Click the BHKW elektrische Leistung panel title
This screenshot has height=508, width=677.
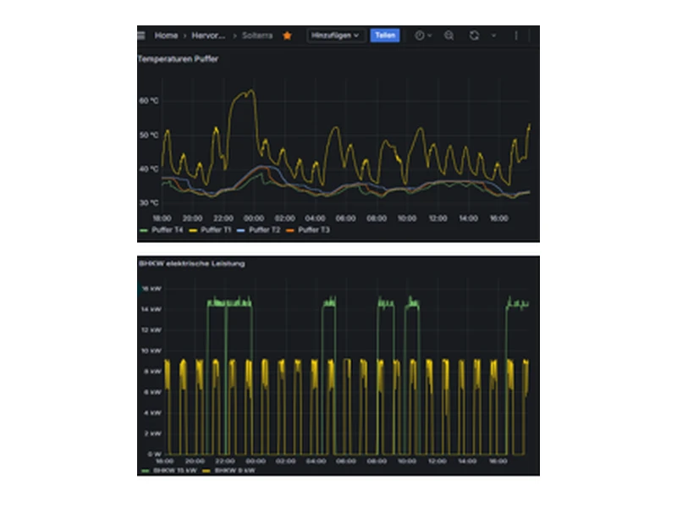(x=192, y=263)
